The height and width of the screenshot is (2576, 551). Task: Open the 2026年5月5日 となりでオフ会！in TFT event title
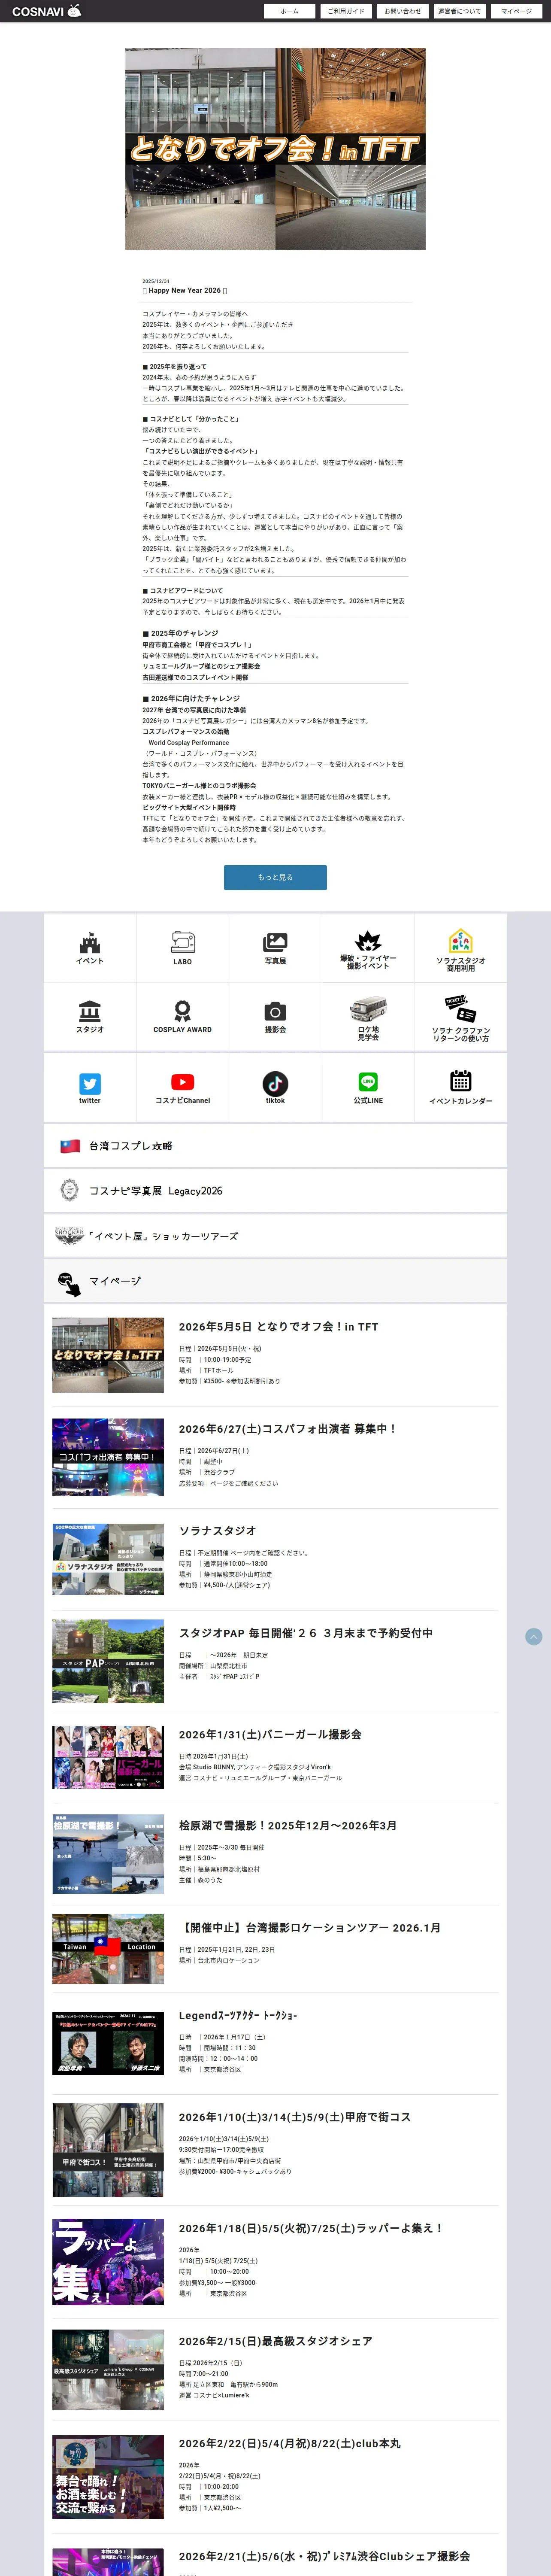(279, 1327)
